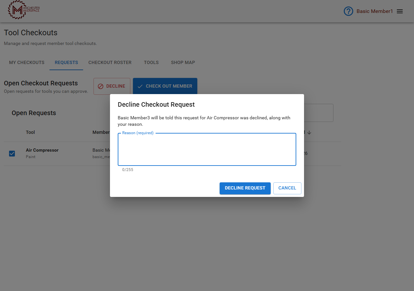This screenshot has width=414, height=291.
Task: Click the Check Out Member button
Action: click(x=165, y=86)
